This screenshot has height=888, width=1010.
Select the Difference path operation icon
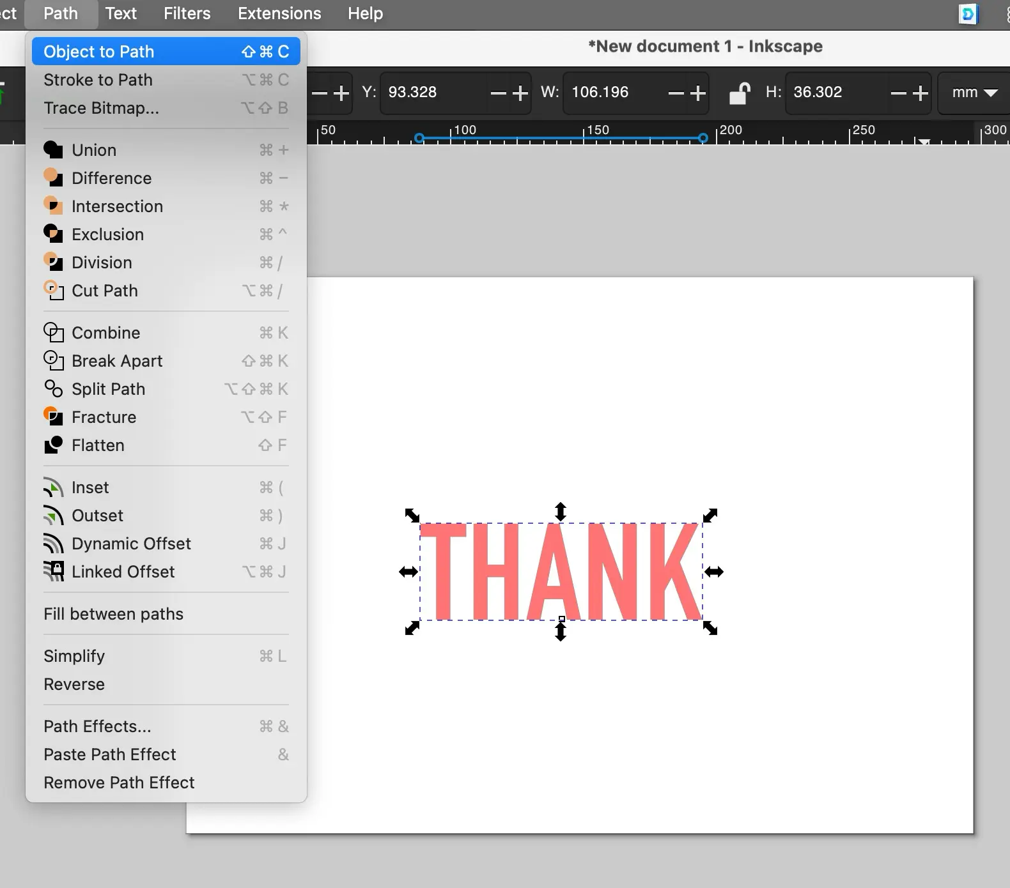tap(53, 178)
